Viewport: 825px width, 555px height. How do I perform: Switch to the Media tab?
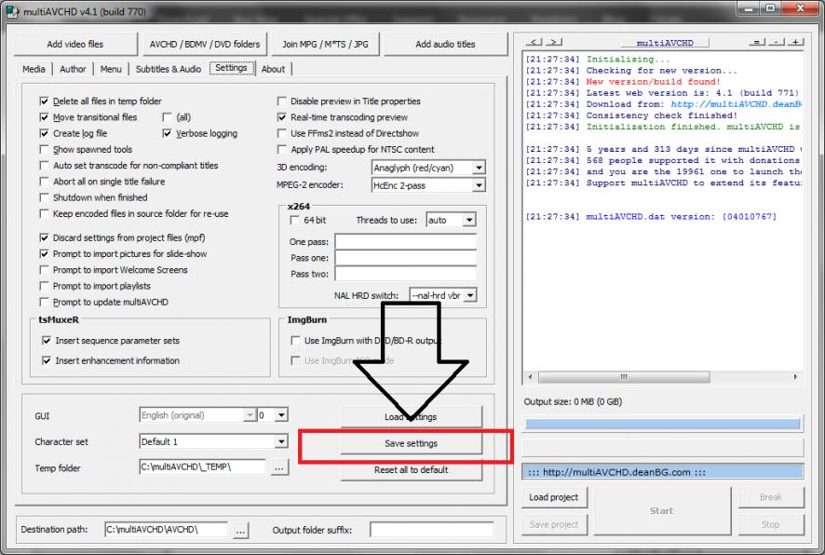[x=34, y=69]
